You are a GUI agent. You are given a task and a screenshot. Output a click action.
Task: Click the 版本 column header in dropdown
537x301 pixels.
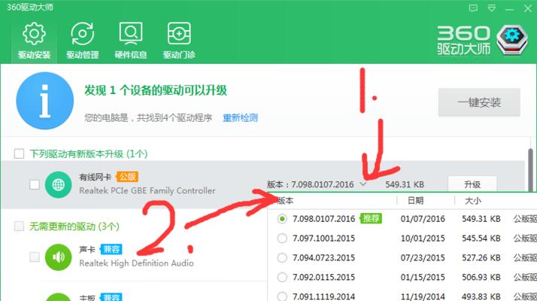pos(285,201)
